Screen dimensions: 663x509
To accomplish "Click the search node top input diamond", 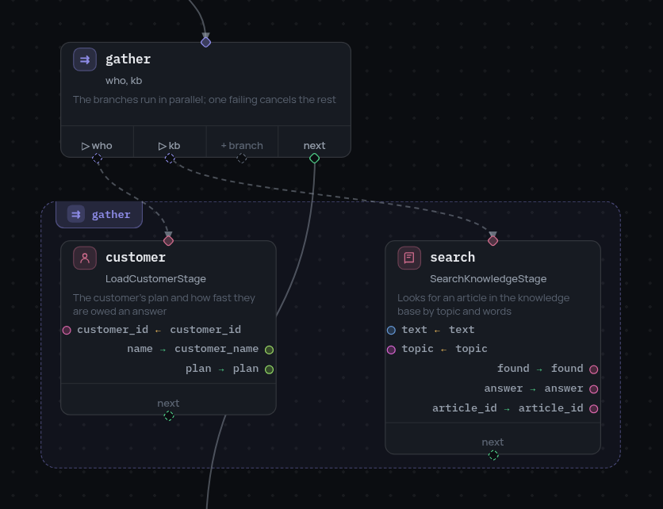I will coord(492,240).
